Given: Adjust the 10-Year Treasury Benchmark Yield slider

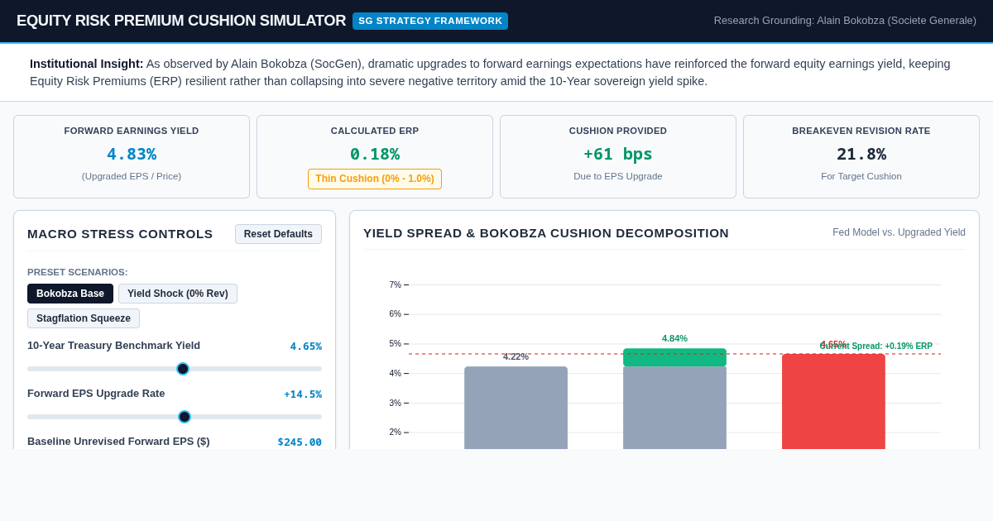Looking at the screenshot, I should tap(175, 369).
